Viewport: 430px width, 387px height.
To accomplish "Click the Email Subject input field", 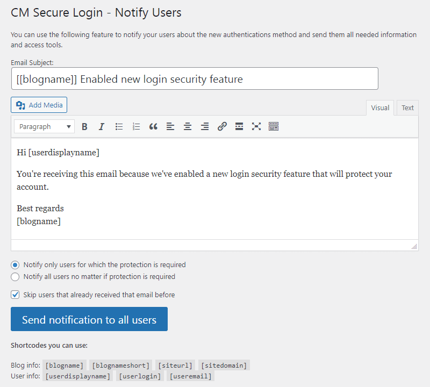I will tap(195, 79).
